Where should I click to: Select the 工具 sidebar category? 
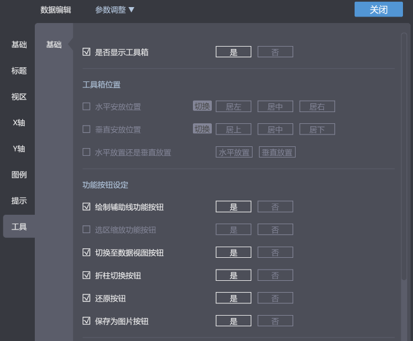point(19,227)
